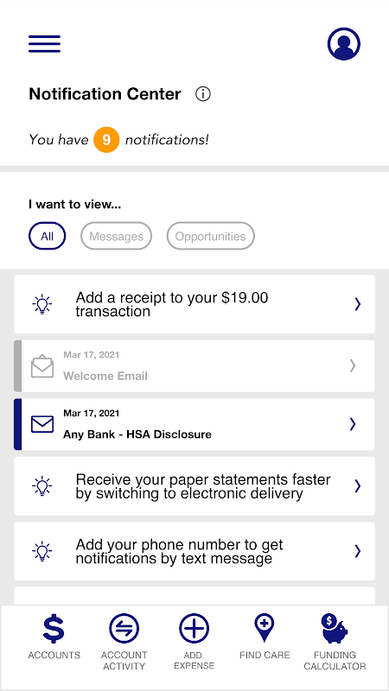This screenshot has width=389, height=691.
Task: Expand the $19.00 receipt notification chevron
Action: click(x=358, y=304)
